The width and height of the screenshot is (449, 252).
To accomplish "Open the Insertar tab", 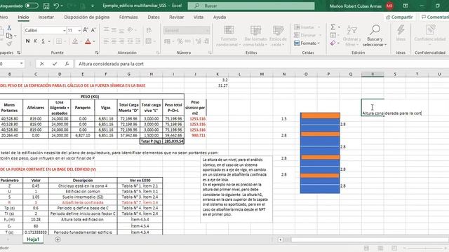I will tap(46, 17).
